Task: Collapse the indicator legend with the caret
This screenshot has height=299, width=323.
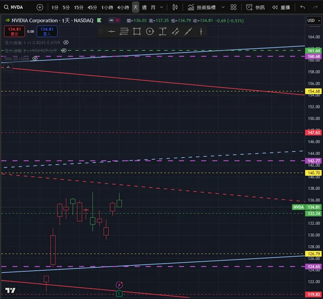Action: (x=8, y=67)
